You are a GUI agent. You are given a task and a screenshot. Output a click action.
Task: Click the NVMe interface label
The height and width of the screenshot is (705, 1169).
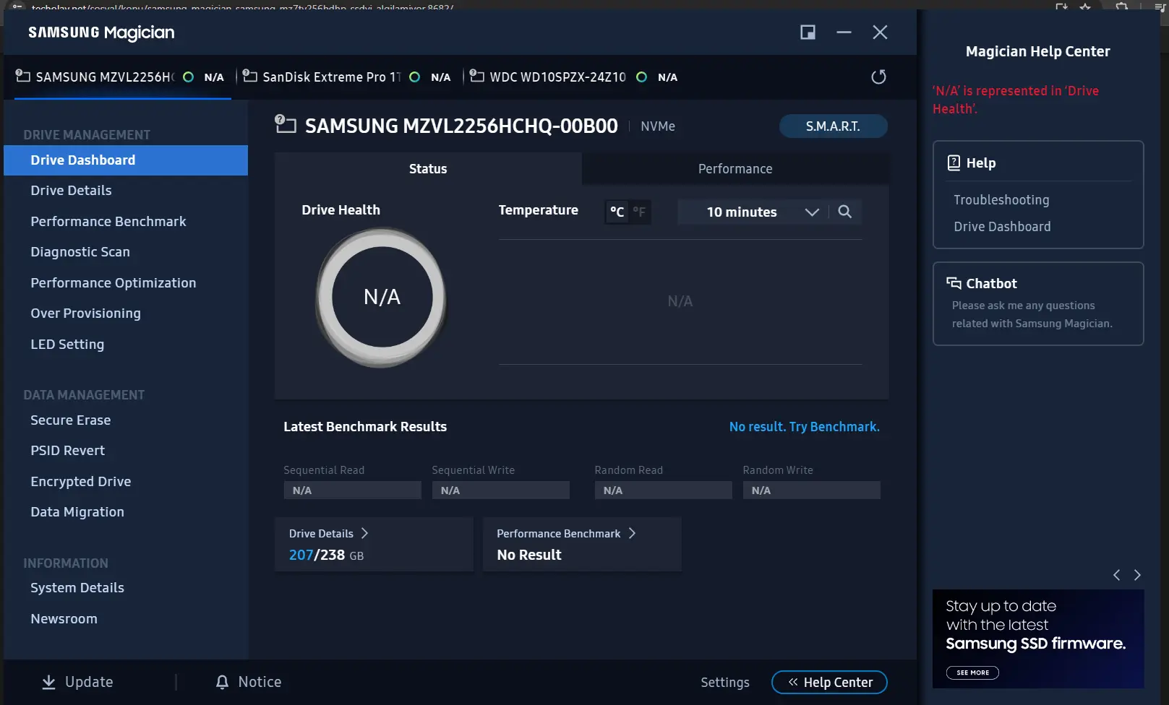(658, 126)
